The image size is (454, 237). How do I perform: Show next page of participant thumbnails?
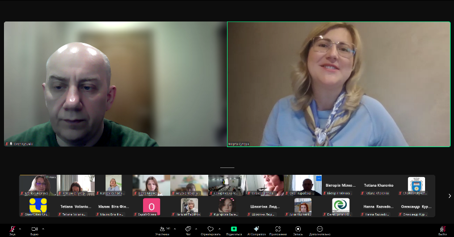(x=449, y=196)
